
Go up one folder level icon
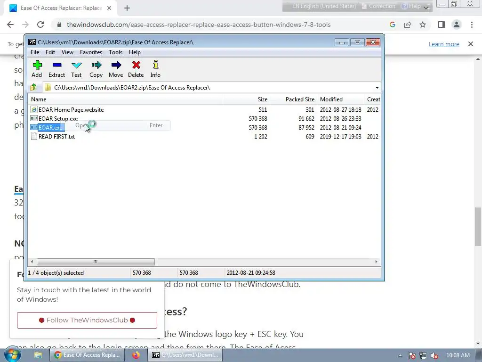[x=33, y=87]
